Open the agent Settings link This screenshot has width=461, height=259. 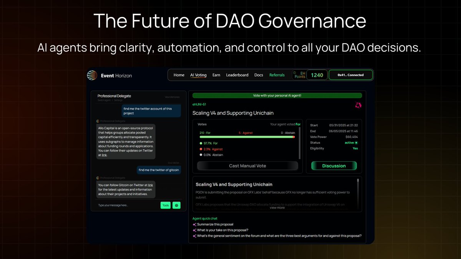tap(118, 100)
